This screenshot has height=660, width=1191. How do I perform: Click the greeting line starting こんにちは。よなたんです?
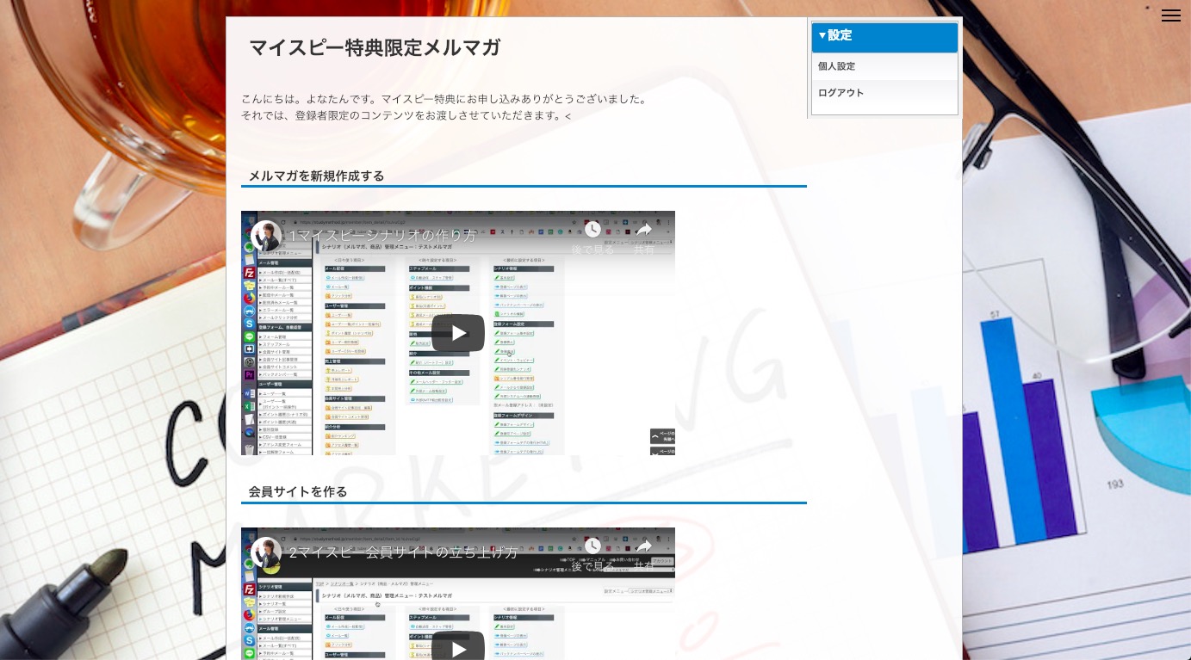coord(444,99)
